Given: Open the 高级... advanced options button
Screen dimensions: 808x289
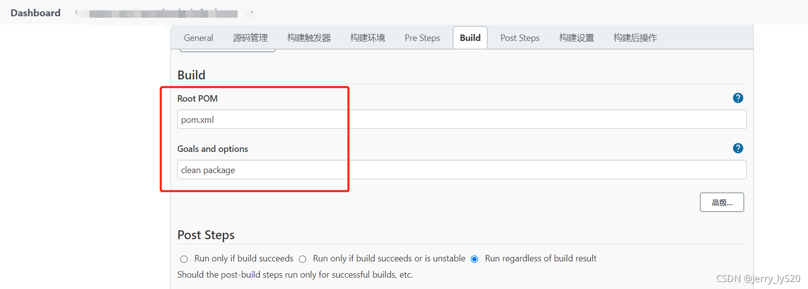Looking at the screenshot, I should (722, 202).
